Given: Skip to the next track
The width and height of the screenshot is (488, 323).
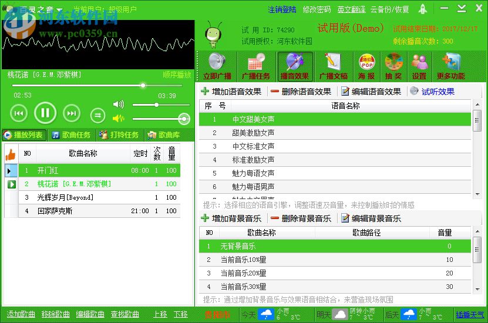Looking at the screenshot, I should click(x=72, y=113).
